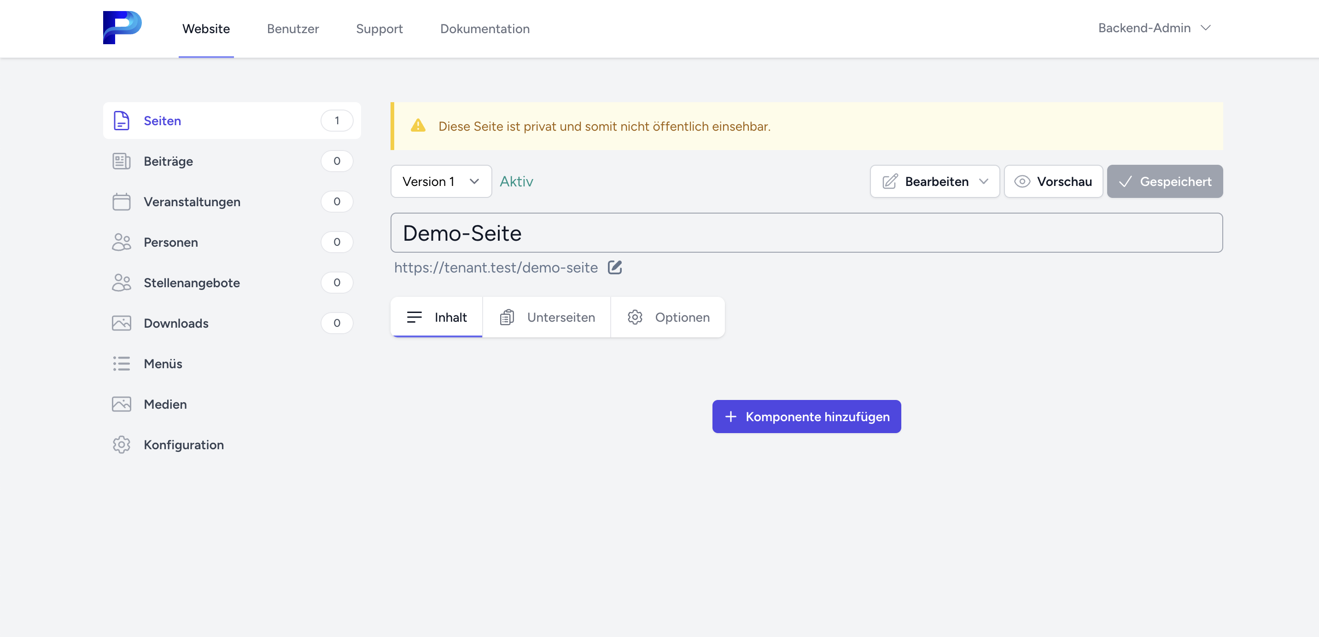This screenshot has width=1319, height=637.
Task: Click the Konfiguration gear icon
Action: pyautogui.click(x=121, y=445)
